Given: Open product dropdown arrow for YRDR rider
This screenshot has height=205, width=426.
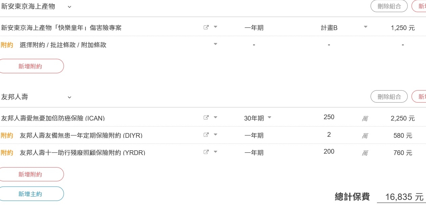Looking at the screenshot, I should (x=216, y=152).
